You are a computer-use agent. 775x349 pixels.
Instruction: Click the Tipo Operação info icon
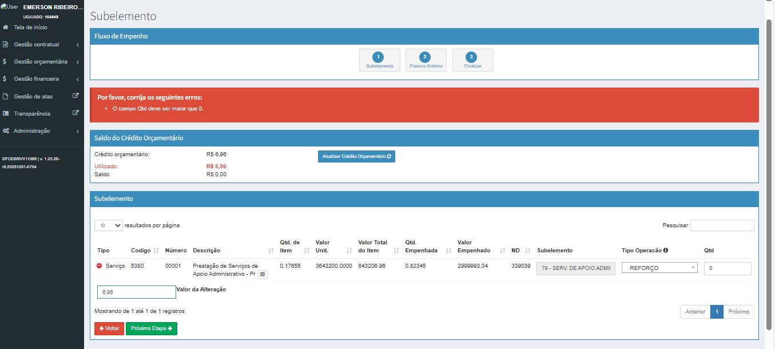pos(666,251)
